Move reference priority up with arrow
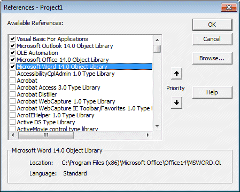This screenshot has height=192, width=240. point(176,73)
